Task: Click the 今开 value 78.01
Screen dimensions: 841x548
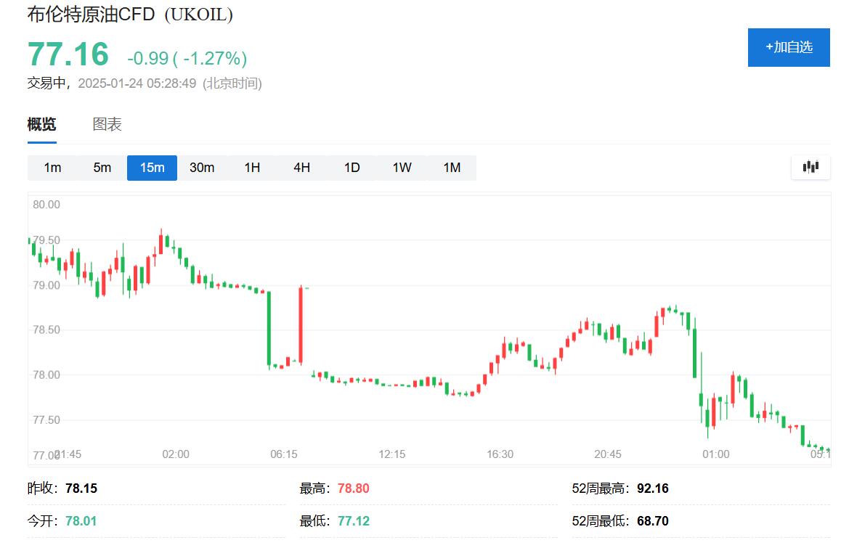Action: click(81, 521)
